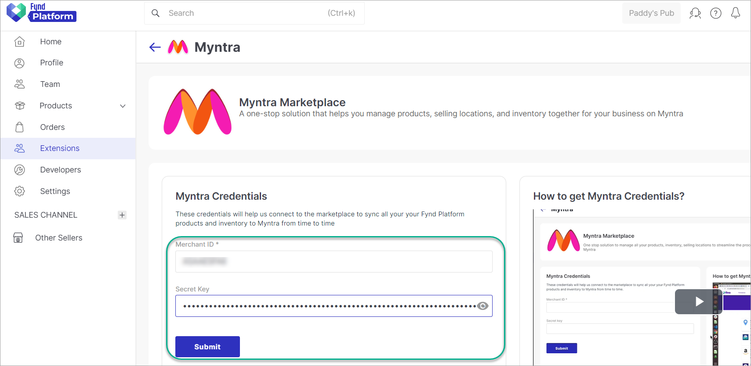Click the Settings gear icon

point(19,191)
